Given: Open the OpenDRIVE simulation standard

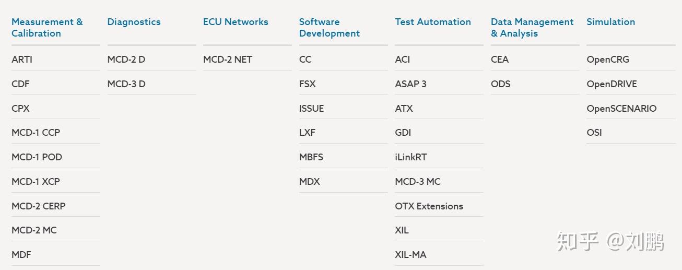Looking at the screenshot, I should tap(612, 84).
